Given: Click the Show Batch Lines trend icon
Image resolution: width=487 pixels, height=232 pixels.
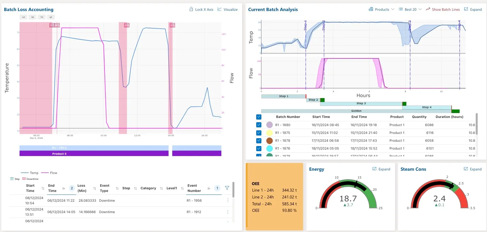Looking at the screenshot, I should point(428,9).
